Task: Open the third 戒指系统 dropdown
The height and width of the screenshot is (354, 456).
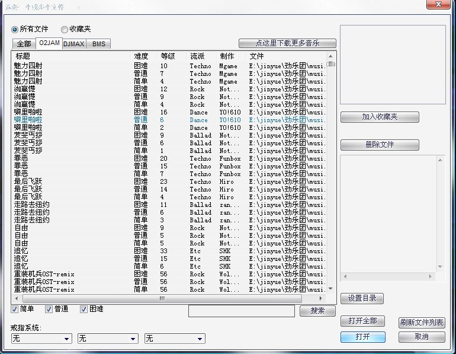Action: [175, 339]
